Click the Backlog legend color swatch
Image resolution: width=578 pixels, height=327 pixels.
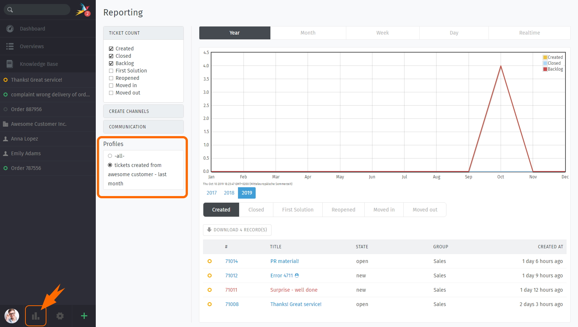pyautogui.click(x=545, y=69)
